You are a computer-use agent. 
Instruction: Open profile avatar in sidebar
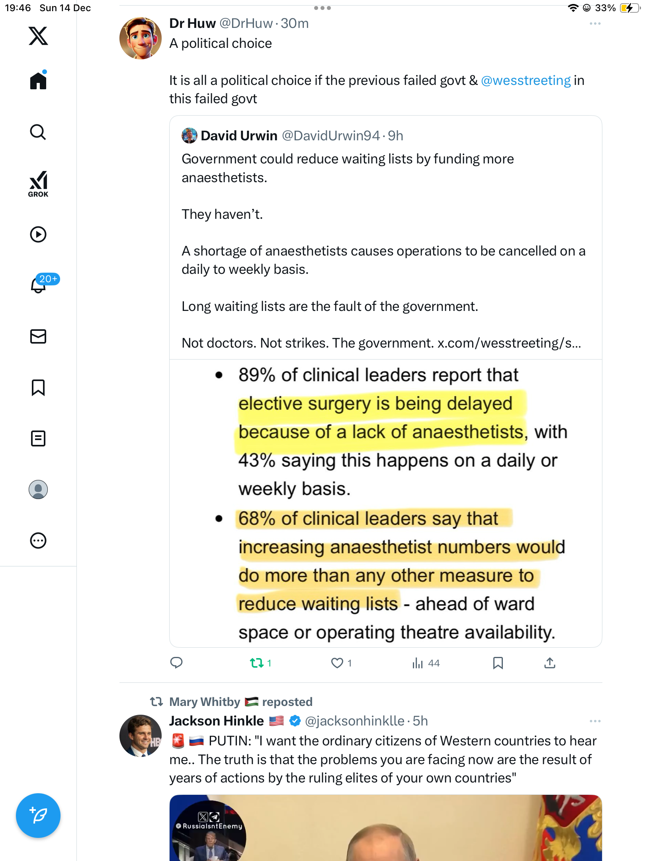click(x=38, y=489)
